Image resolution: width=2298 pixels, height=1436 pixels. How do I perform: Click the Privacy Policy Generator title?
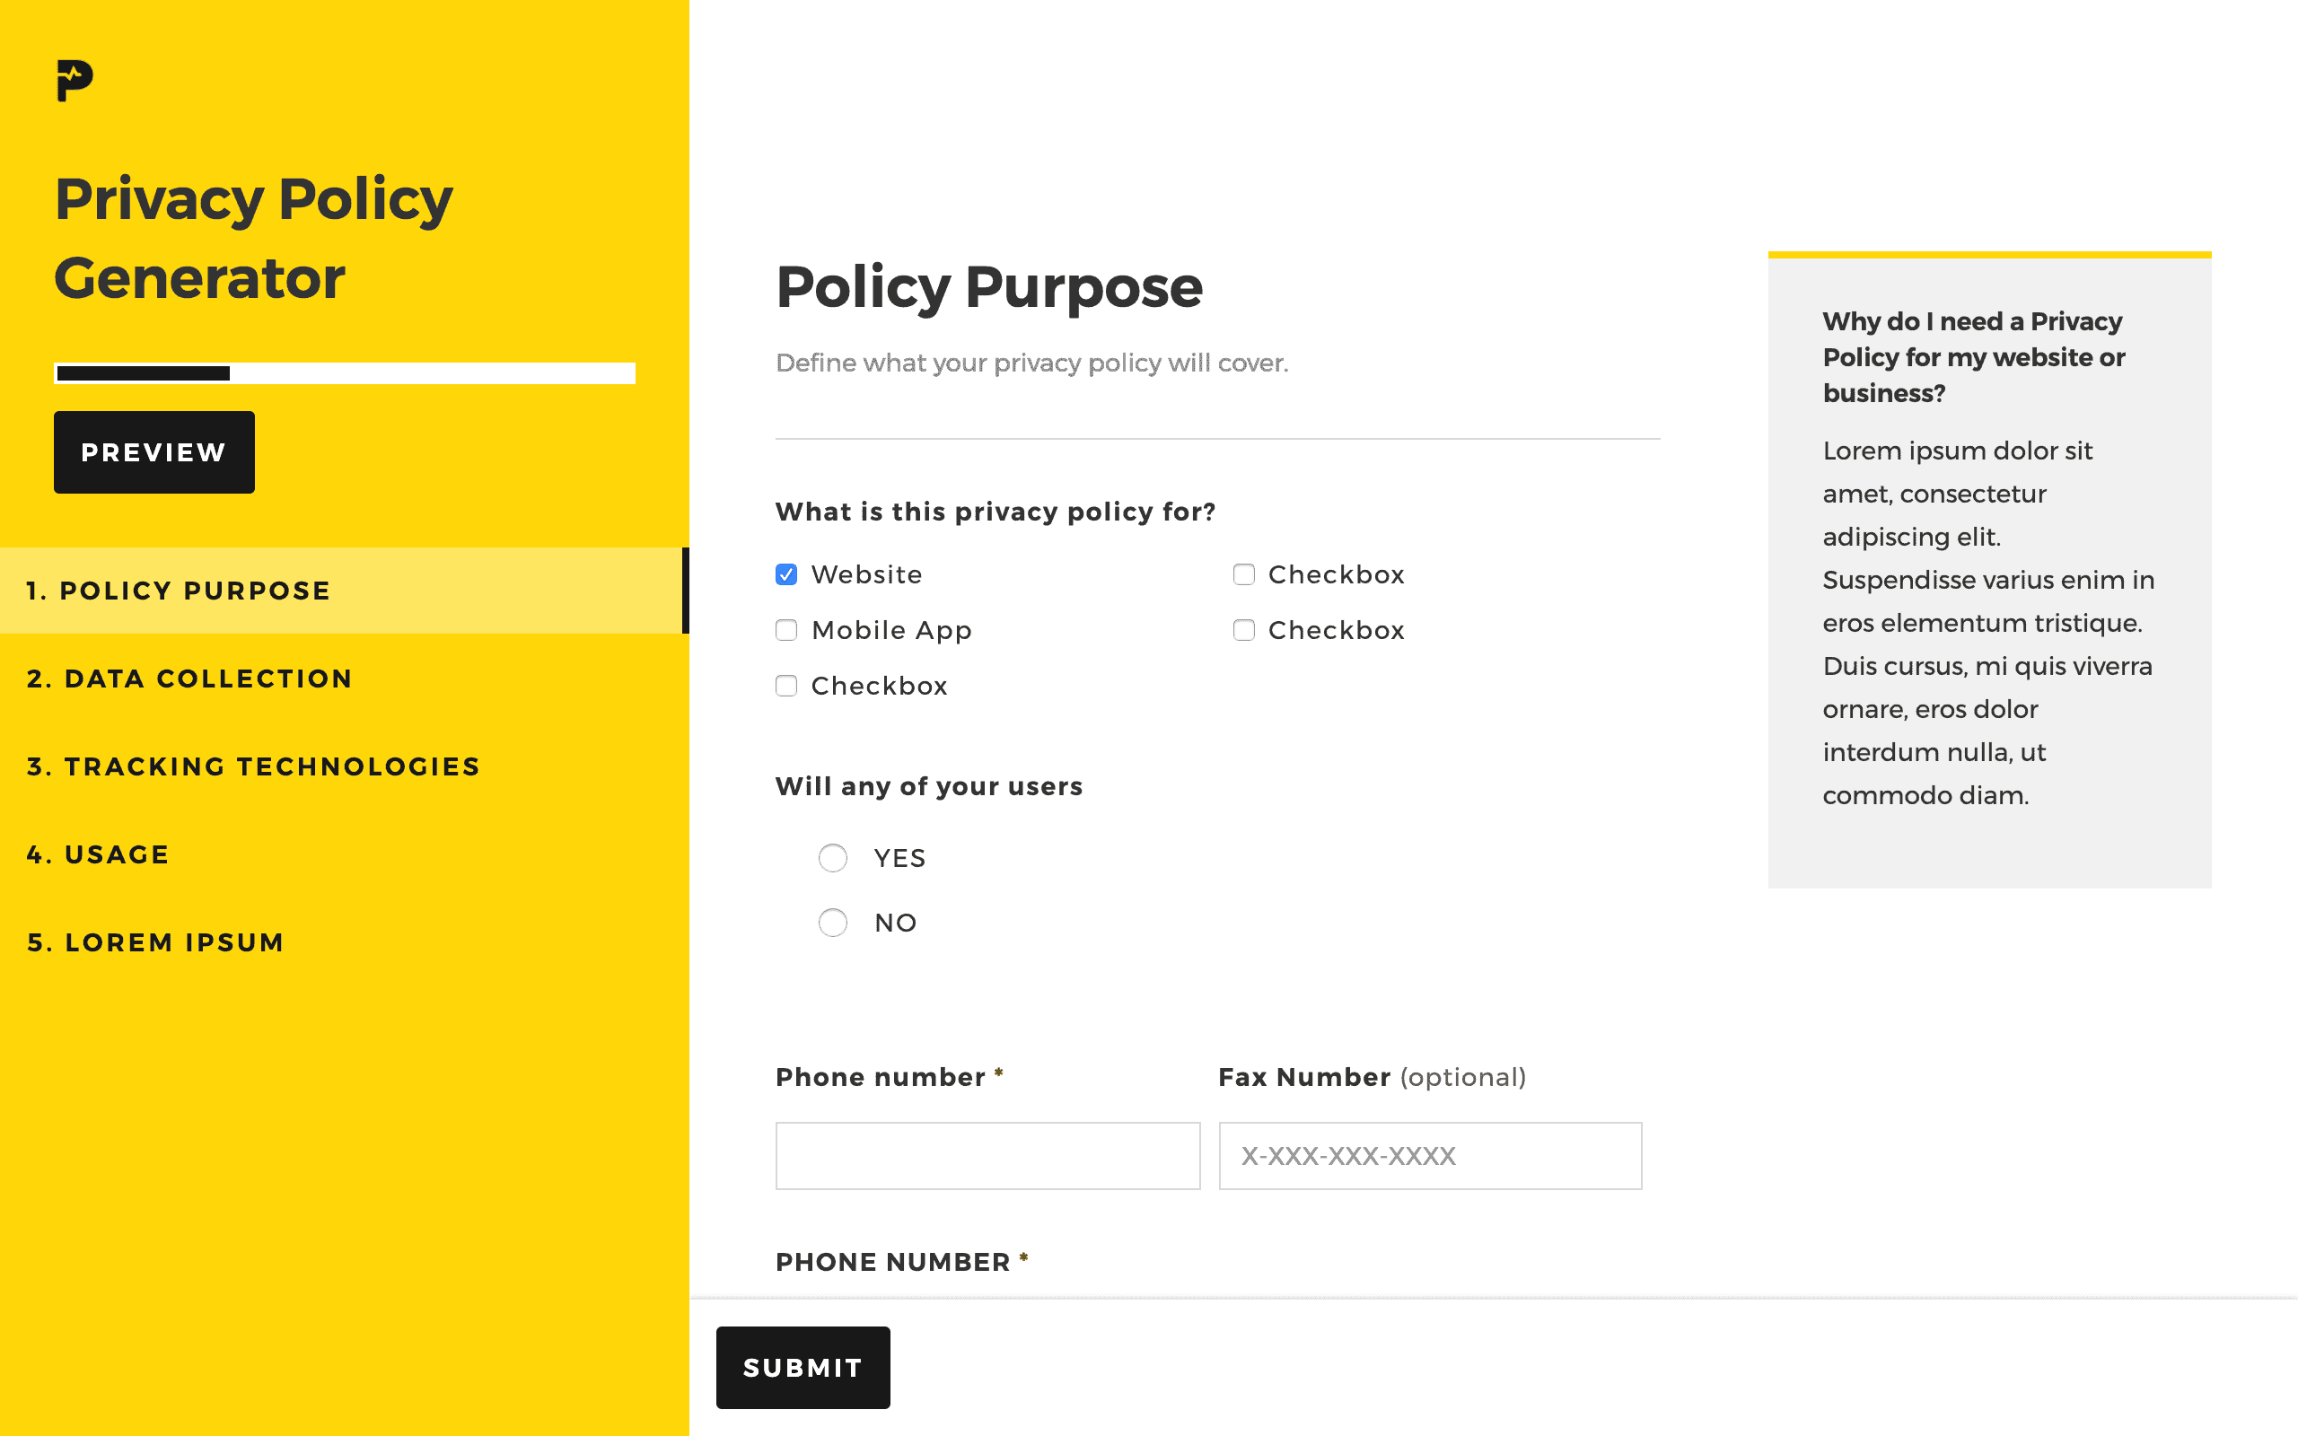click(253, 239)
